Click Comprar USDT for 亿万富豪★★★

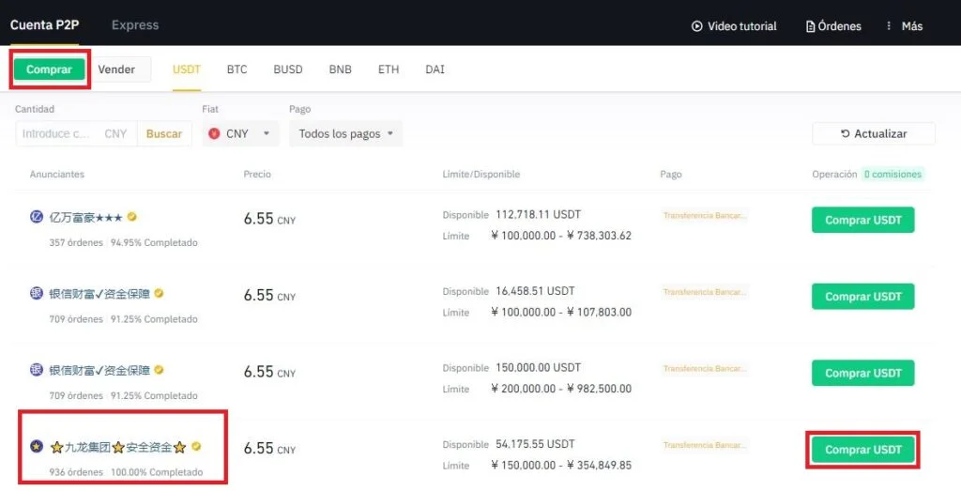coord(863,220)
